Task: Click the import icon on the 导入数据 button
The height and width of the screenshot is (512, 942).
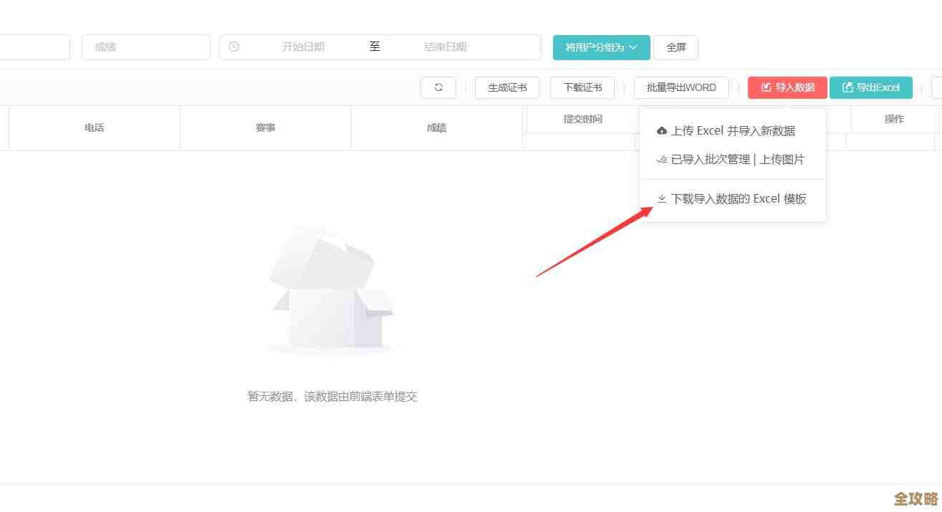Action: 765,87
